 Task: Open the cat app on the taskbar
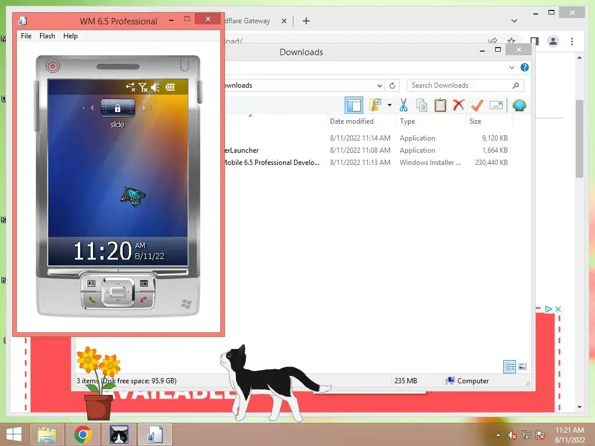119,434
